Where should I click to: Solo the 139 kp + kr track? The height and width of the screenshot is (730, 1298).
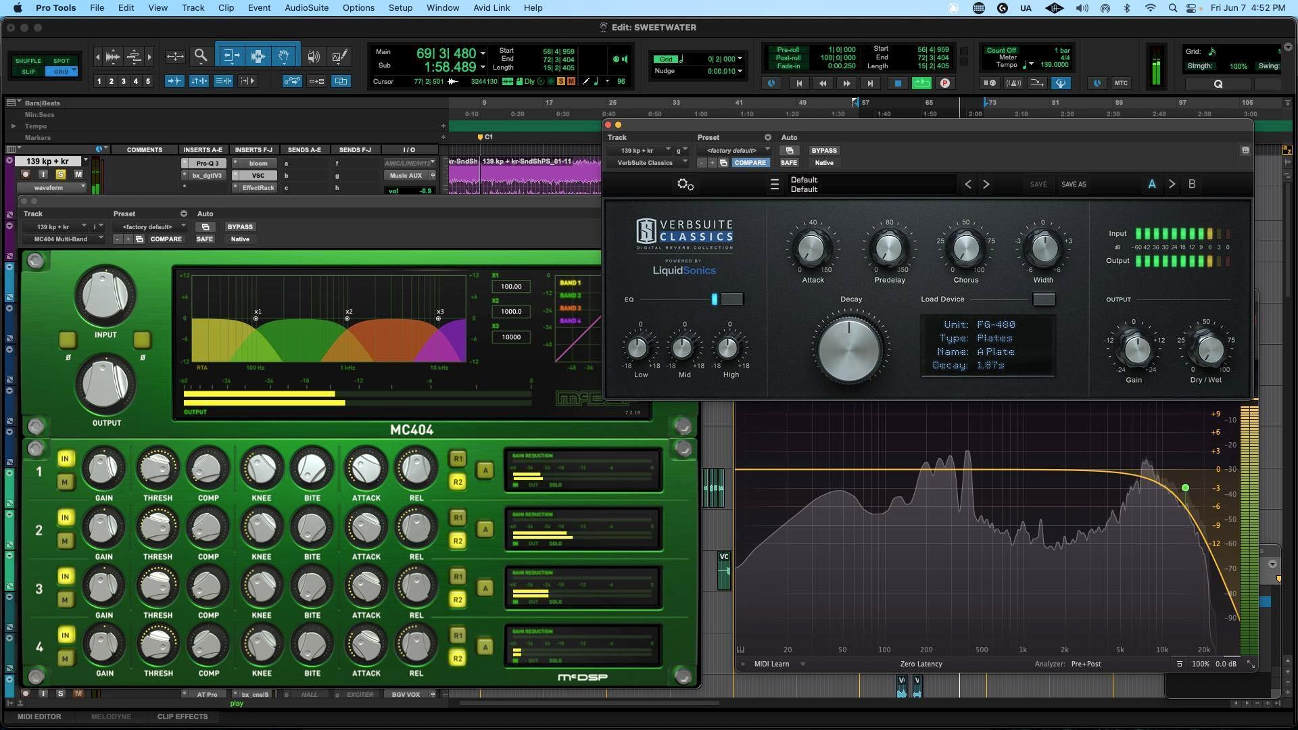pos(61,174)
